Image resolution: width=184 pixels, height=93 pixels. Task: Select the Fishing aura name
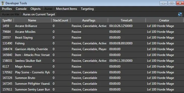coord(20,43)
